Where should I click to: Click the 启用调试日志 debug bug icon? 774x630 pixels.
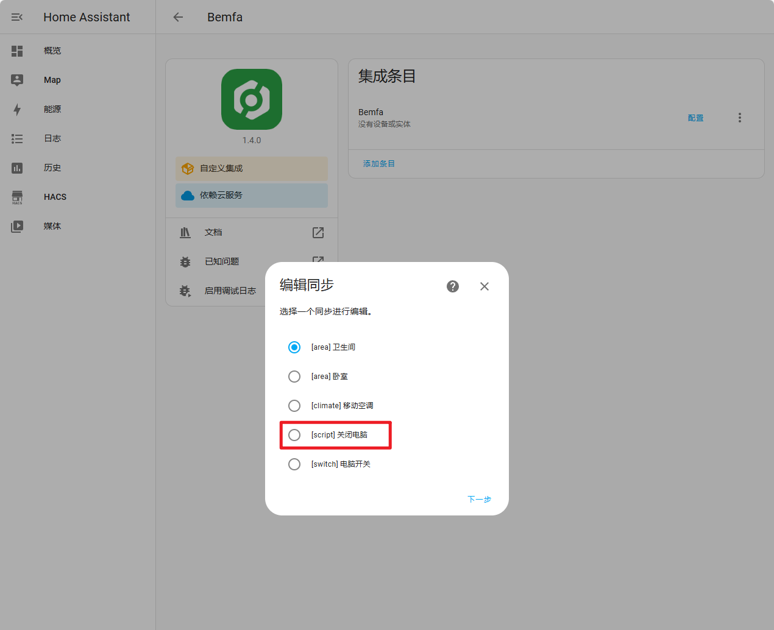point(185,291)
